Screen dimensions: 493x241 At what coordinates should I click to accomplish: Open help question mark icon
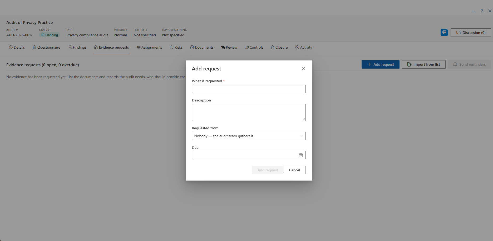point(482,11)
